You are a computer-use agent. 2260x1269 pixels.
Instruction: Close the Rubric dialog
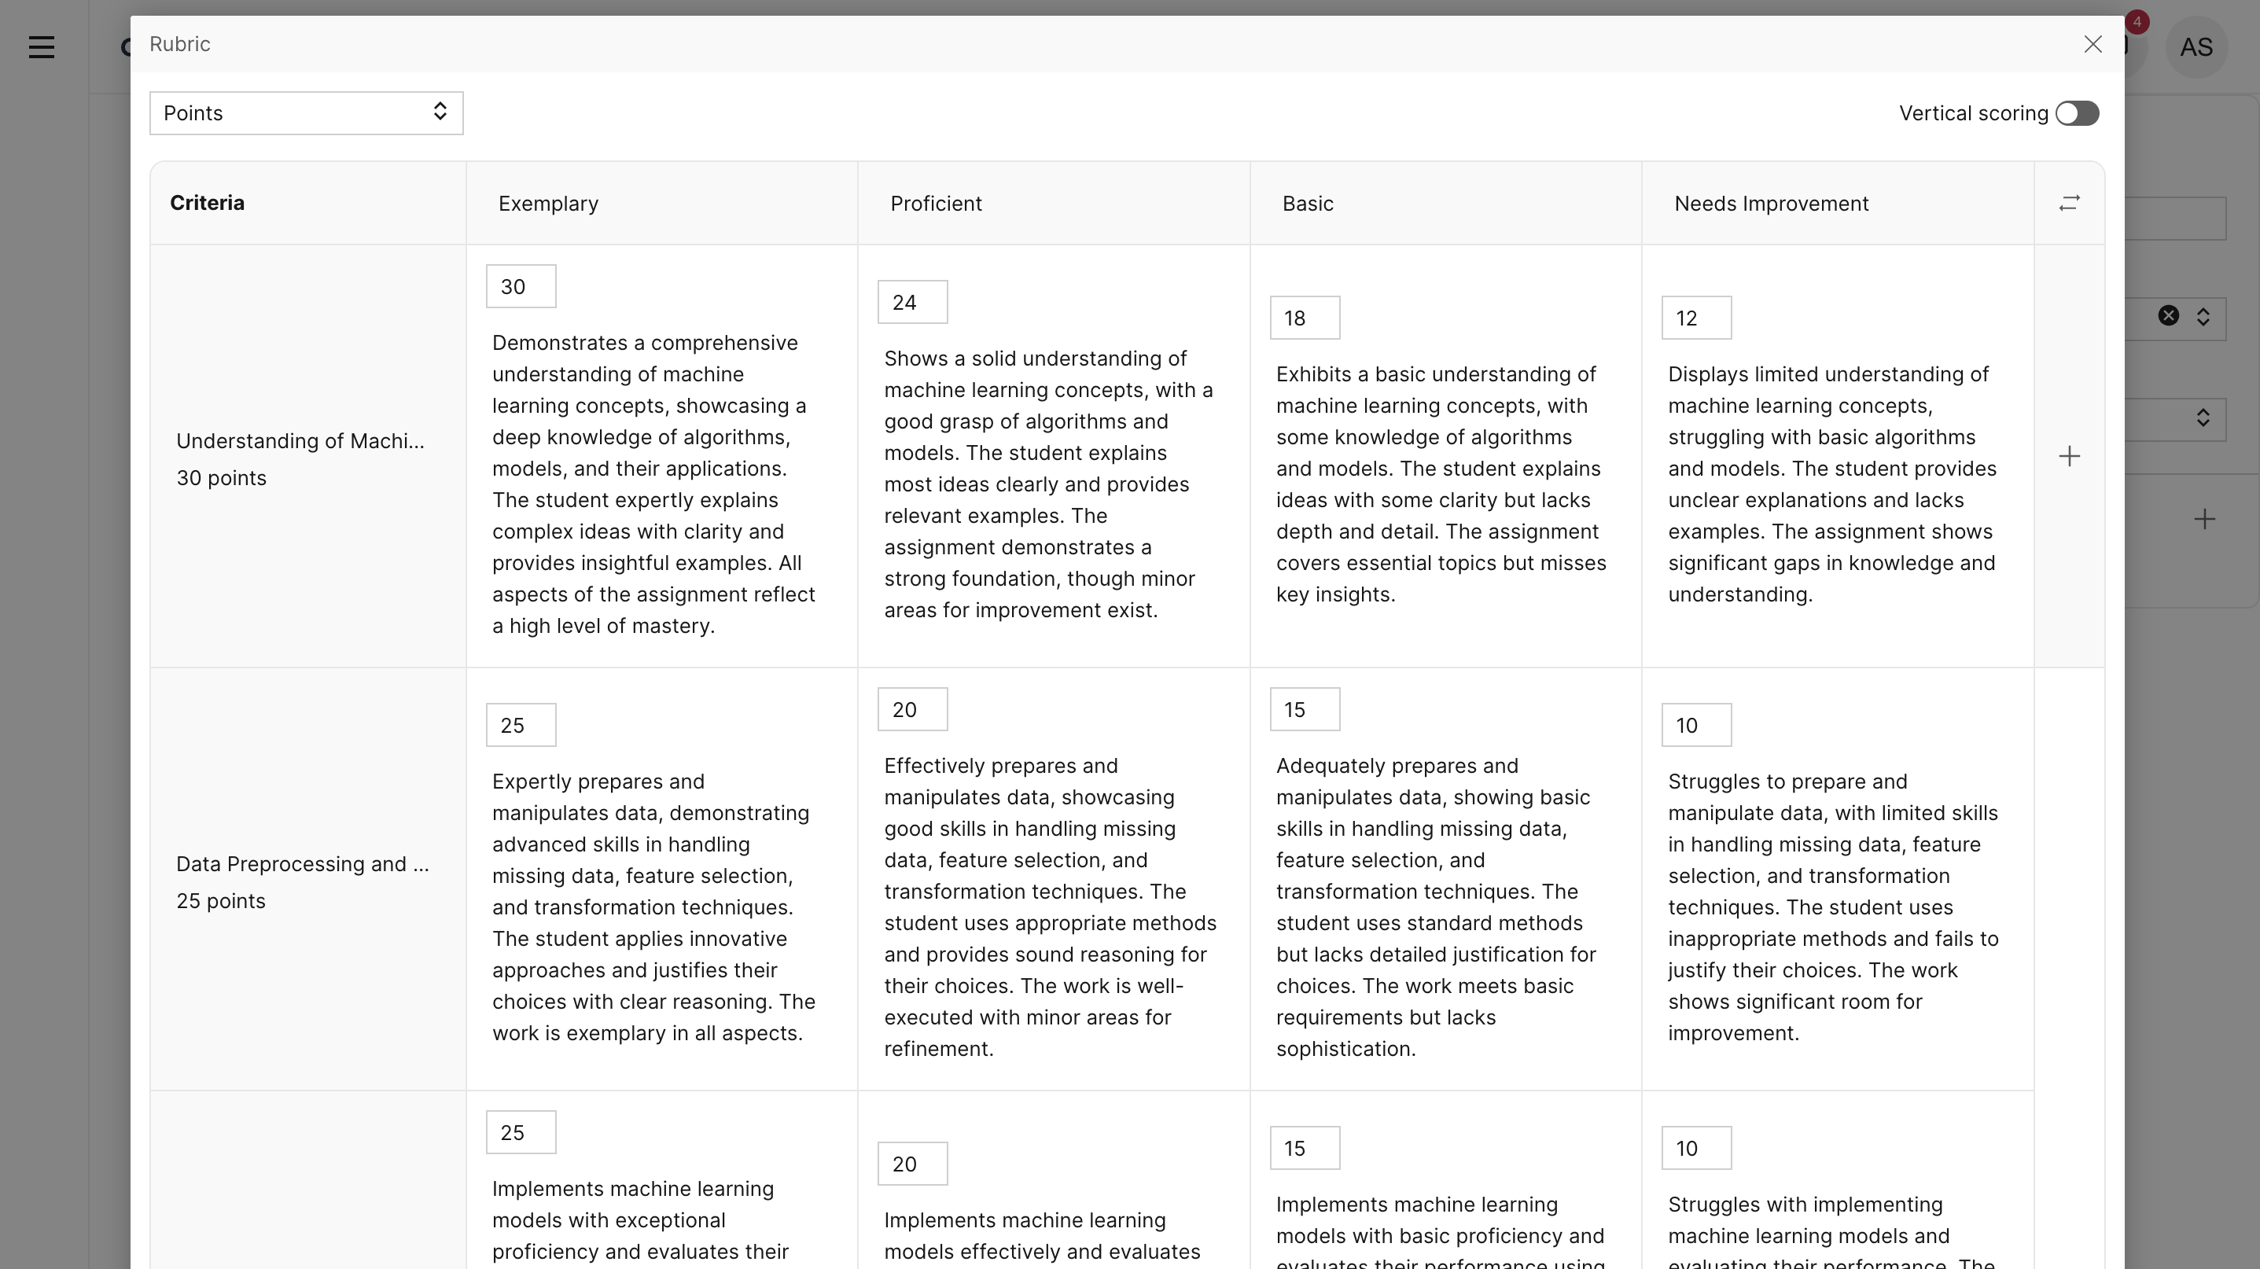pos(2093,45)
